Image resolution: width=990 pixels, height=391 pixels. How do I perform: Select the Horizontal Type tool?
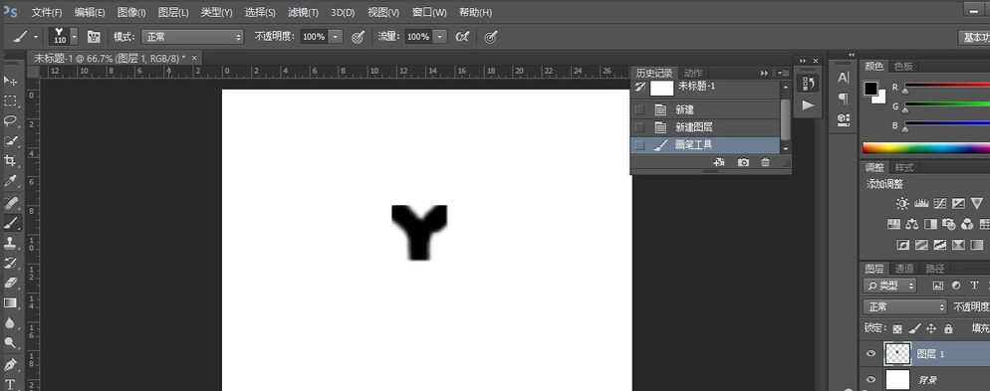11,383
